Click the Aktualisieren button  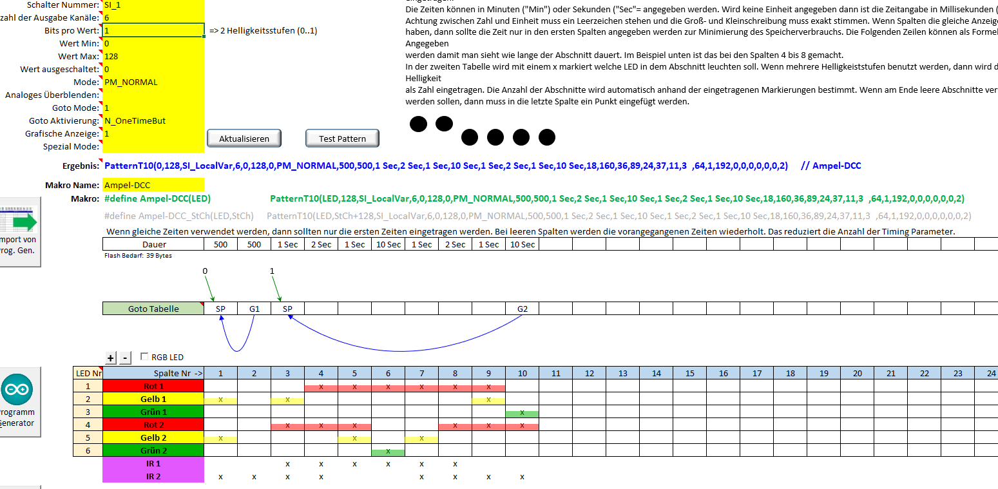click(245, 139)
